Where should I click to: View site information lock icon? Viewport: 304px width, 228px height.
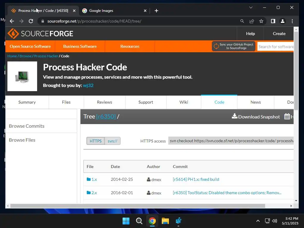[43, 21]
